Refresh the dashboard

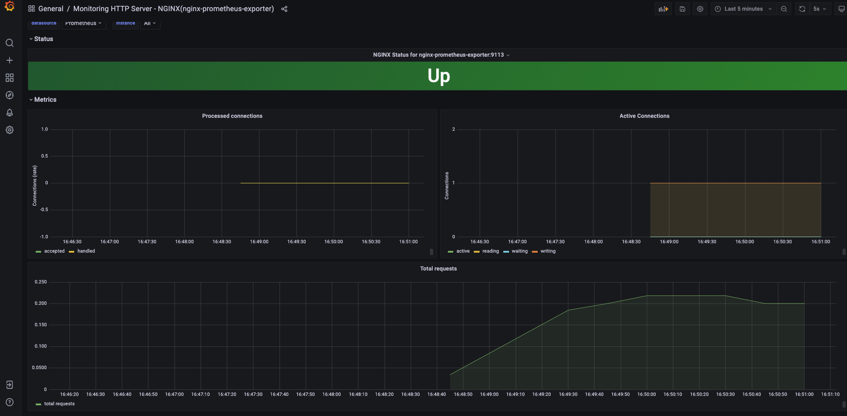coord(802,9)
